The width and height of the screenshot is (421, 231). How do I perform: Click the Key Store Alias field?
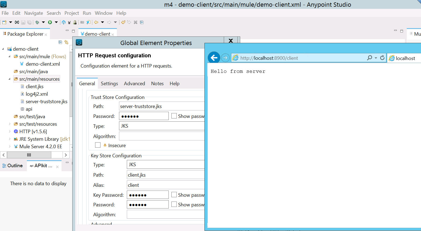[x=165, y=185]
